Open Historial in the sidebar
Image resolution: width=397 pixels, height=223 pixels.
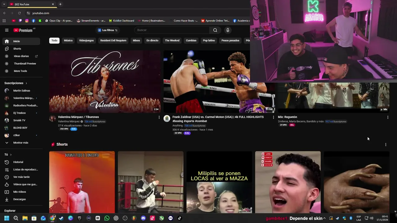pos(21,162)
